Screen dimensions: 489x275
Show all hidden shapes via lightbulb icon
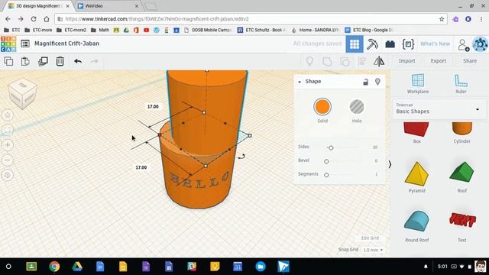pyautogui.click(x=309, y=61)
